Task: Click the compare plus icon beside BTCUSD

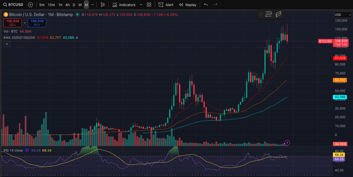Action: click(30, 4)
